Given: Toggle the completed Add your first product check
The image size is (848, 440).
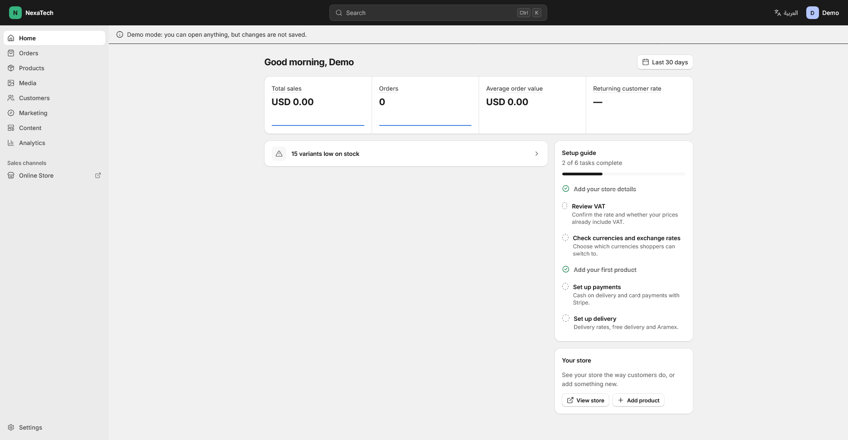Looking at the screenshot, I should (x=566, y=269).
